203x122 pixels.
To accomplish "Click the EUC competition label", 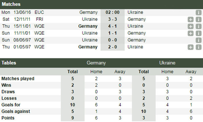I will (x=39, y=12).
